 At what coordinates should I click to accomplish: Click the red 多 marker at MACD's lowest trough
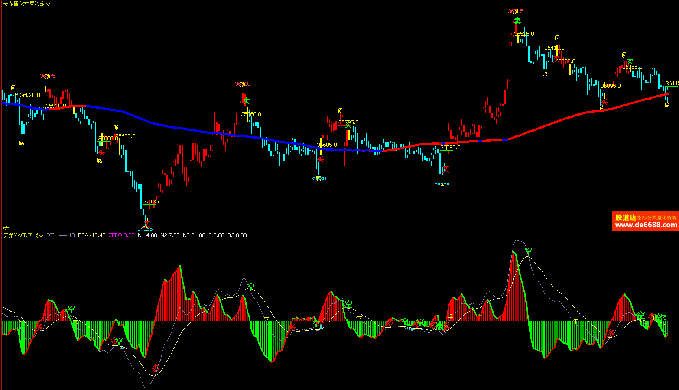coord(156,369)
